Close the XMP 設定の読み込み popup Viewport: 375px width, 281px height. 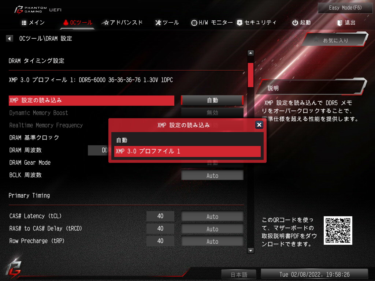[x=259, y=124]
